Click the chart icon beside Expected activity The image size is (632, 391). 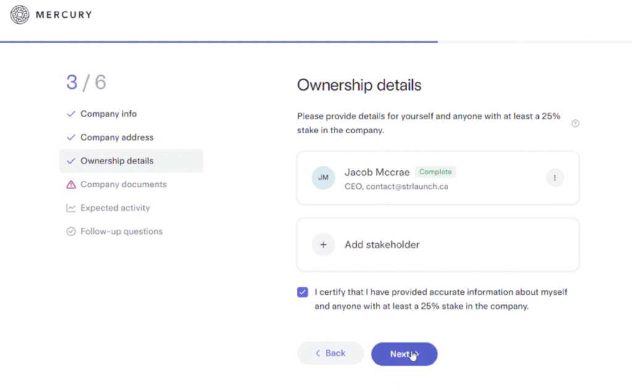[x=71, y=208]
